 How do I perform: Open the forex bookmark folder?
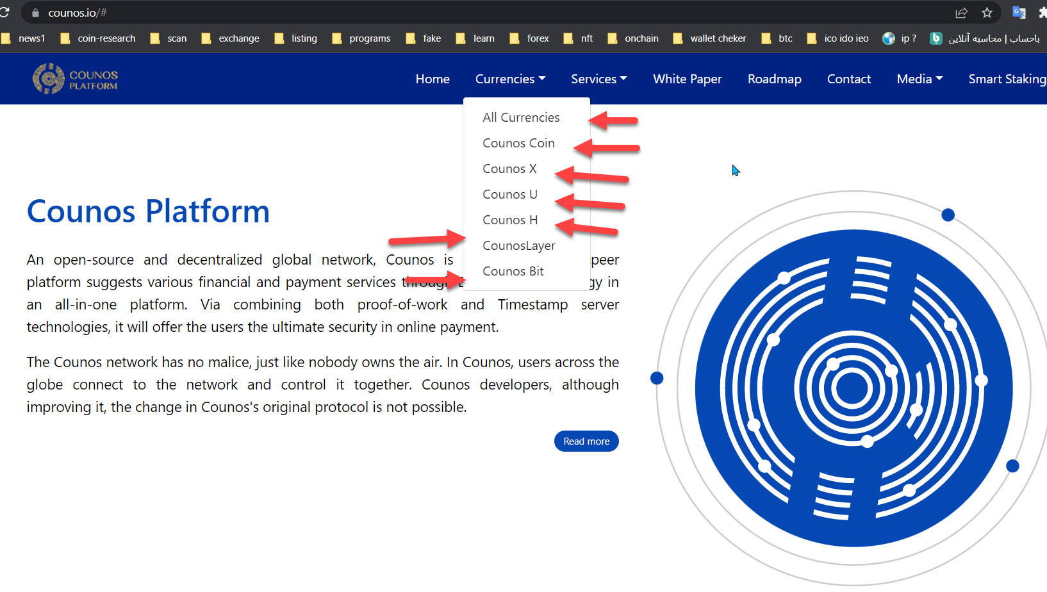pos(529,38)
